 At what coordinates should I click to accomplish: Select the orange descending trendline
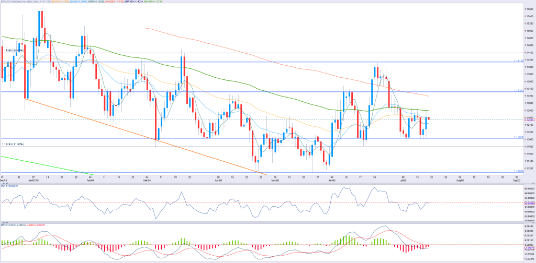tap(146, 136)
